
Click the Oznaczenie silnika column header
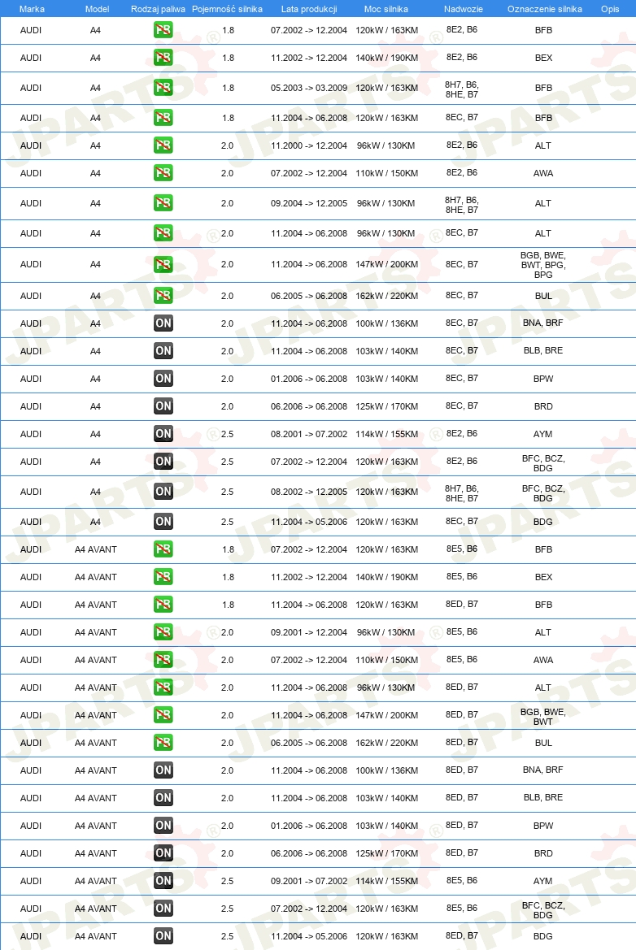point(544,9)
